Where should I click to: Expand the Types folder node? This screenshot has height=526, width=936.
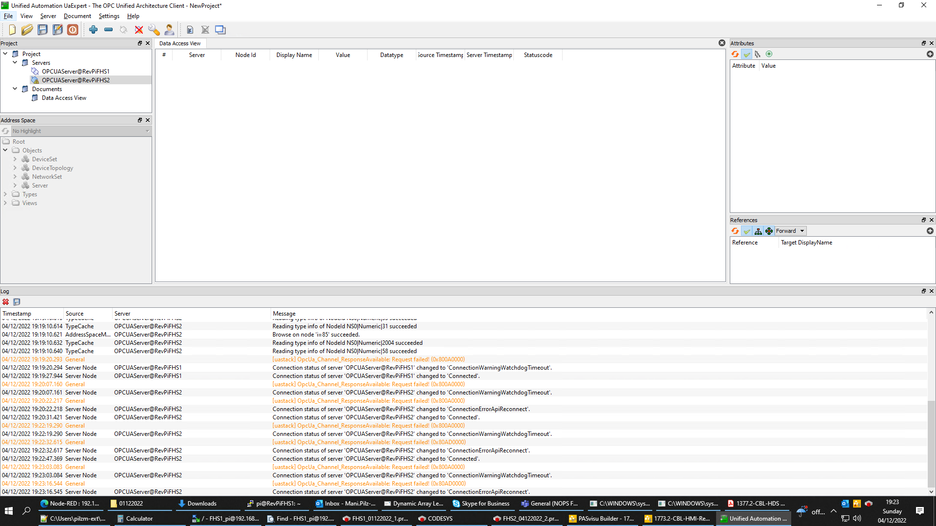click(5, 194)
